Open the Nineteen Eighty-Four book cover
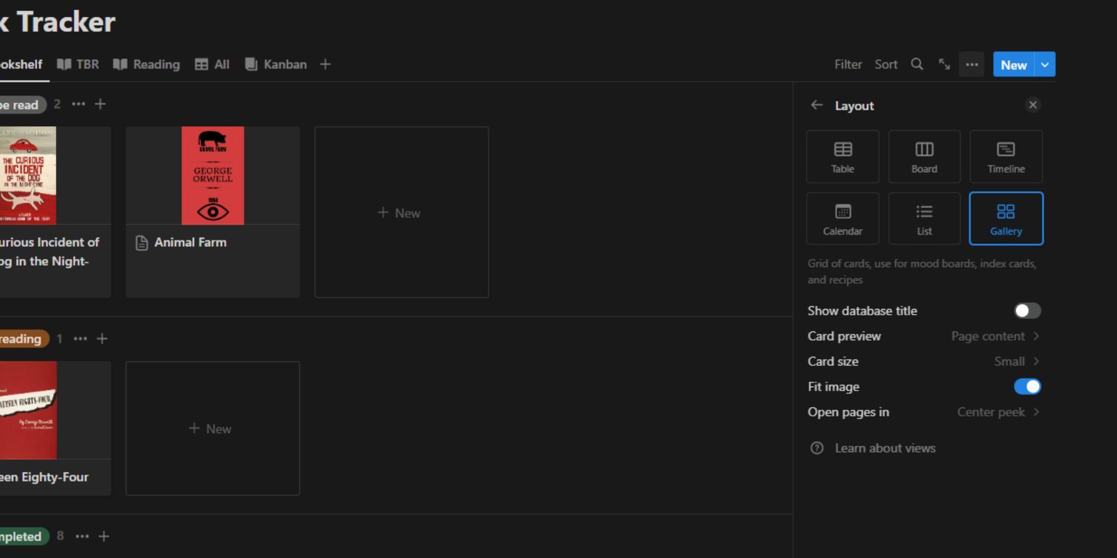 pos(28,411)
